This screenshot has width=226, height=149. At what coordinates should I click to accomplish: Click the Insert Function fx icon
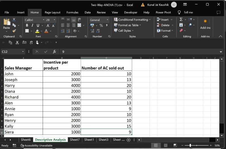(x=54, y=52)
